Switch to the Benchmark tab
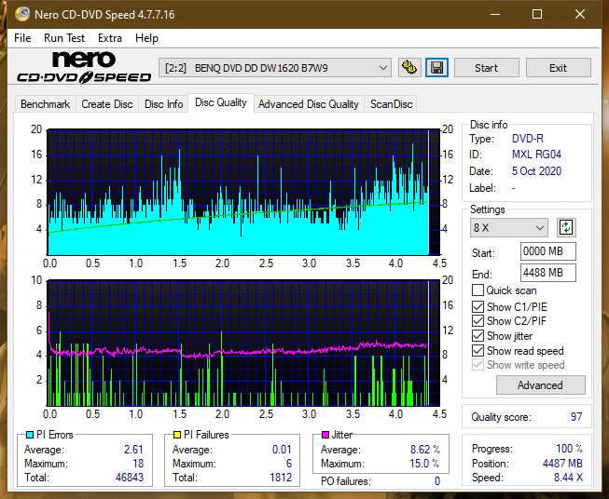 [45, 104]
